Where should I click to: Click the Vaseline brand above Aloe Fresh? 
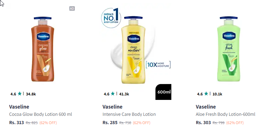[x=205, y=106]
